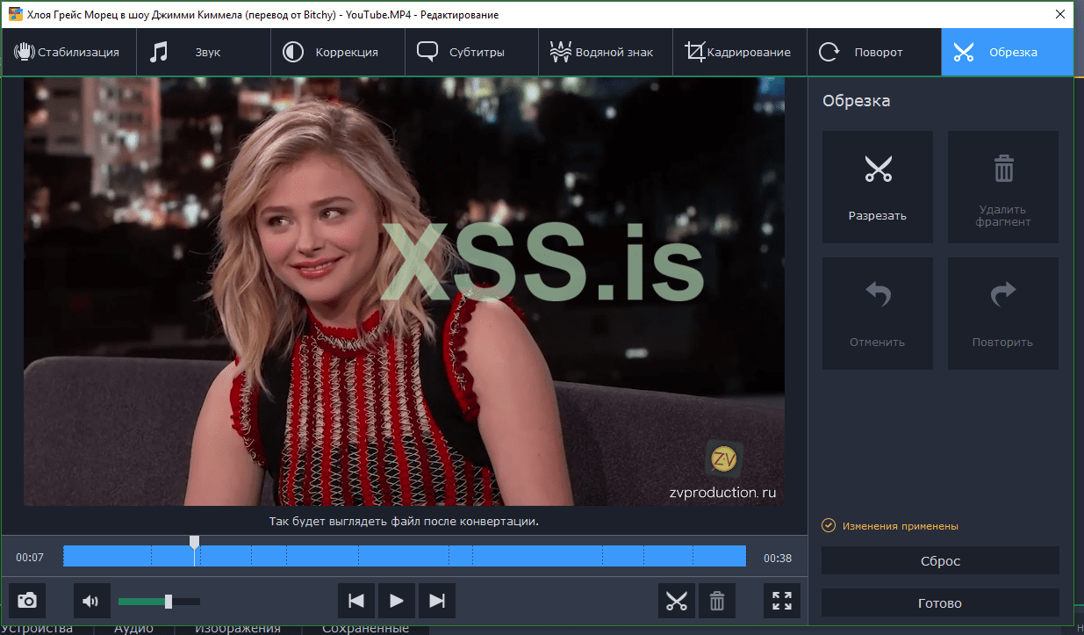Click the Аудио tab behind the editor
This screenshot has height=635, width=1084.
tap(133, 628)
